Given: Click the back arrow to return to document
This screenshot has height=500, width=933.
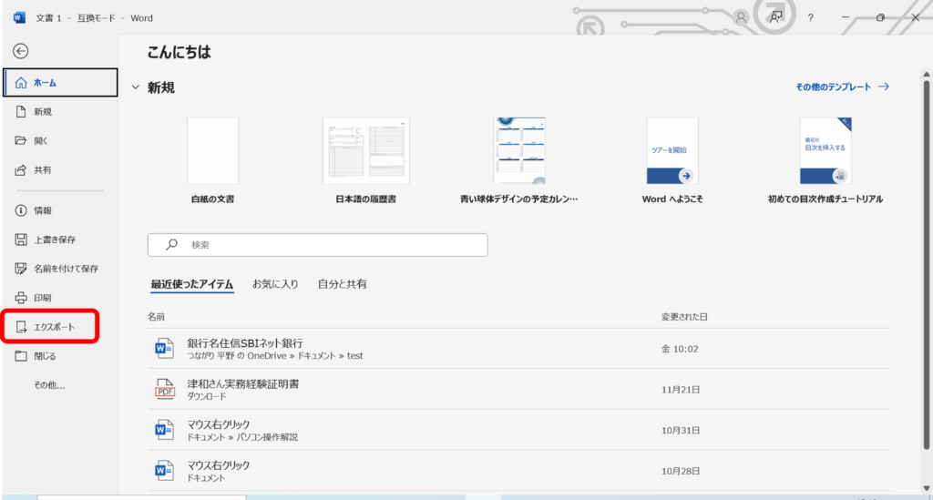Looking at the screenshot, I should (21, 51).
